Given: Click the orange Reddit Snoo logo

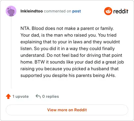Looking at the screenshot, I should tap(108, 11).
